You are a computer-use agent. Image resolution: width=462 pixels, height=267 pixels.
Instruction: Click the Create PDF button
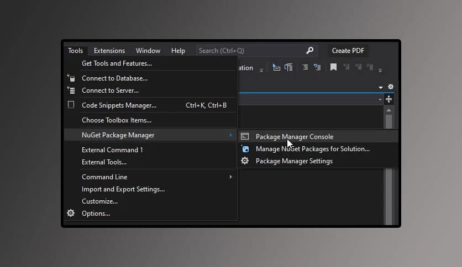click(x=348, y=50)
